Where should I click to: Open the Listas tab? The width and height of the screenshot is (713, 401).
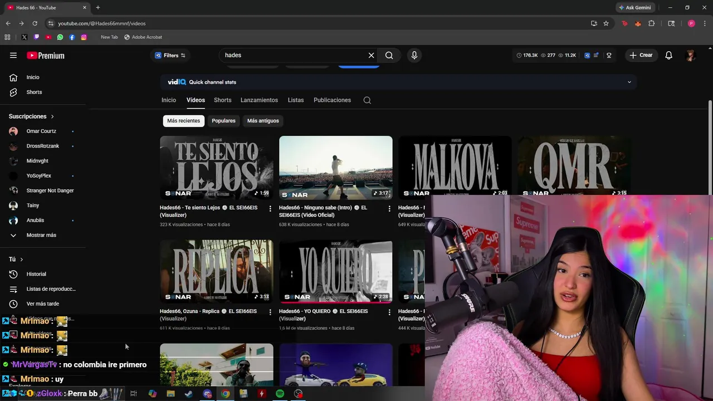(x=296, y=100)
